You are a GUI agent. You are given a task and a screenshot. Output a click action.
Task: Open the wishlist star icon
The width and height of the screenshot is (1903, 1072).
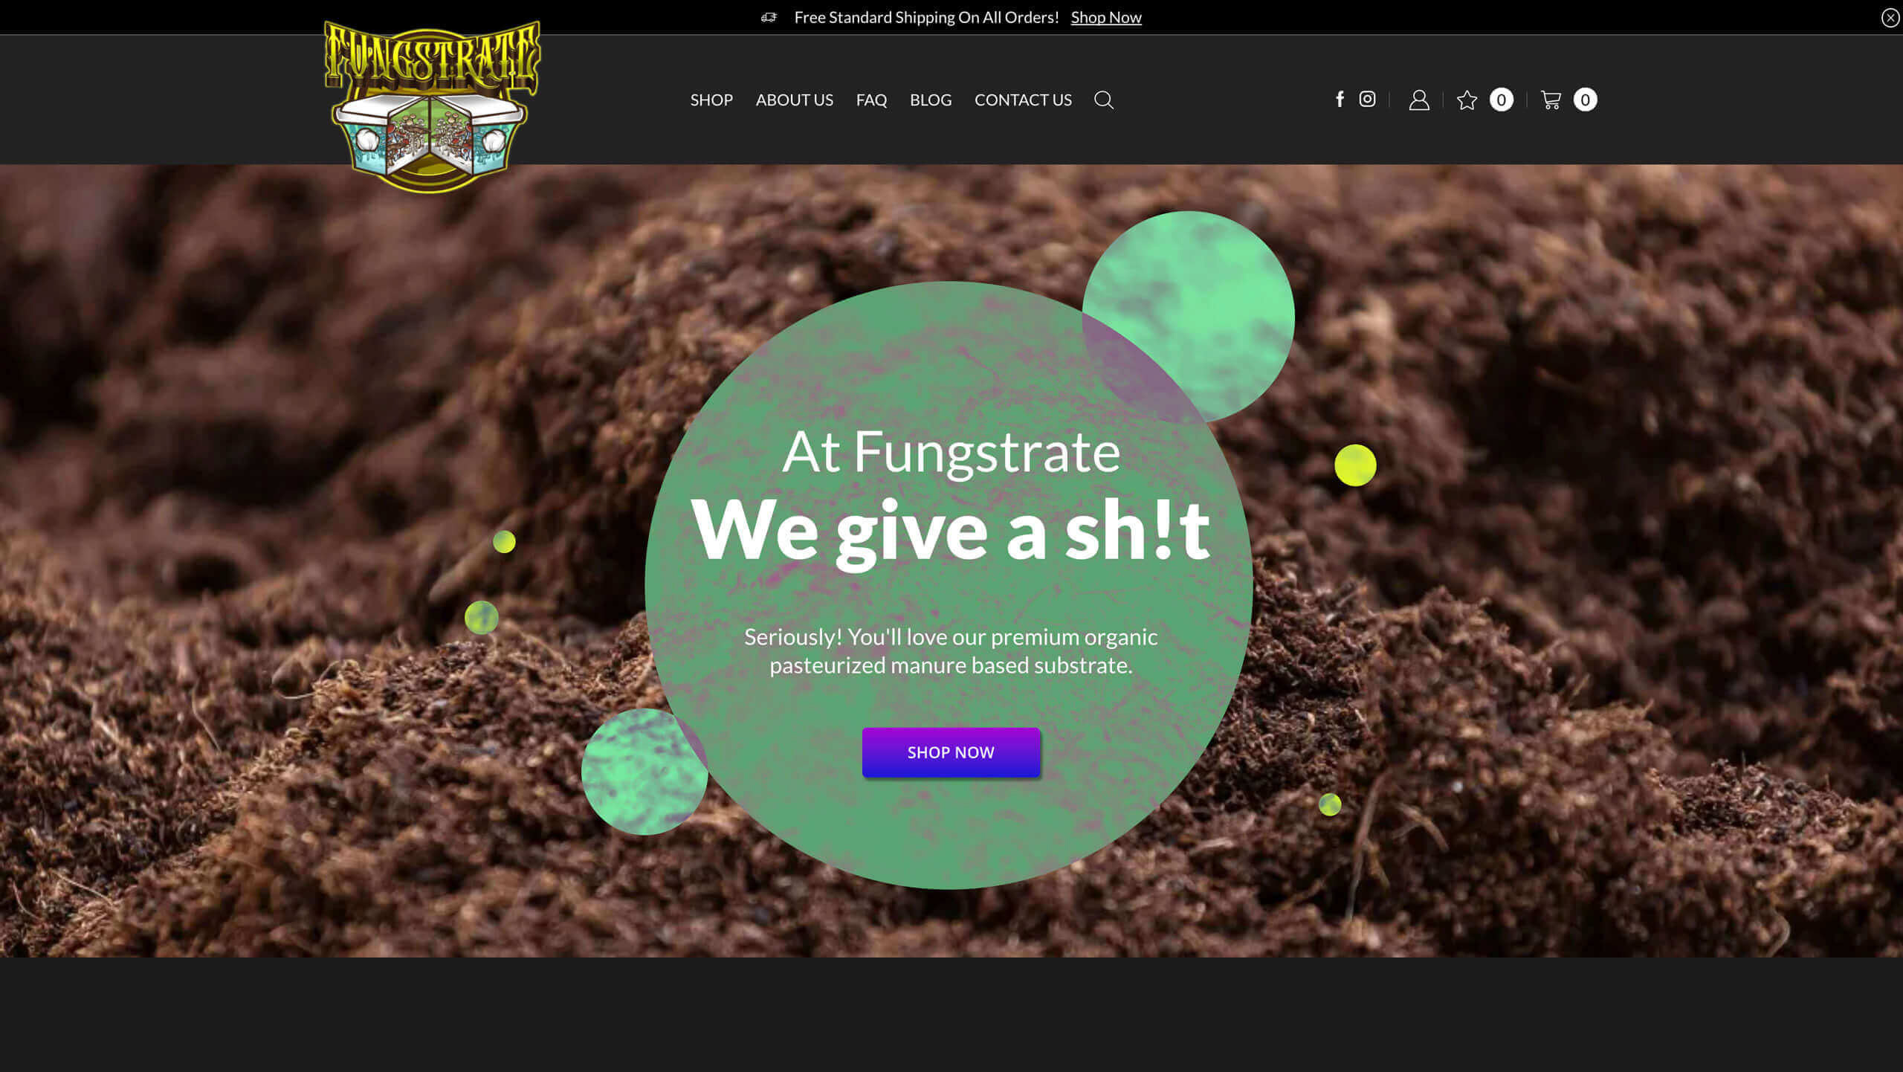click(x=1467, y=100)
